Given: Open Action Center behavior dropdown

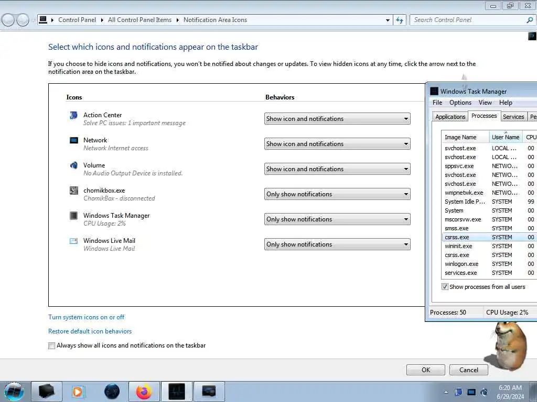Looking at the screenshot, I should click(337, 119).
